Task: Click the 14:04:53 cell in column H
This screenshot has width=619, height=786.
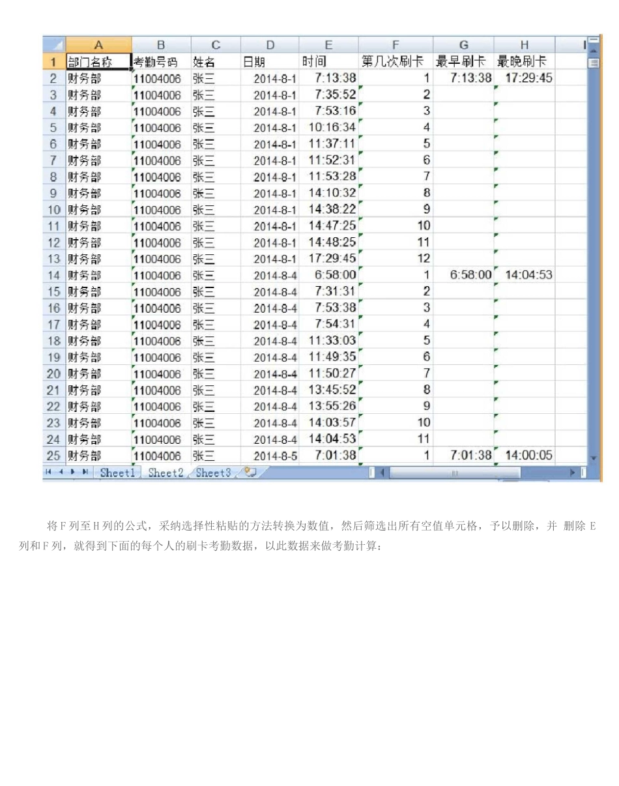Action: coord(524,275)
